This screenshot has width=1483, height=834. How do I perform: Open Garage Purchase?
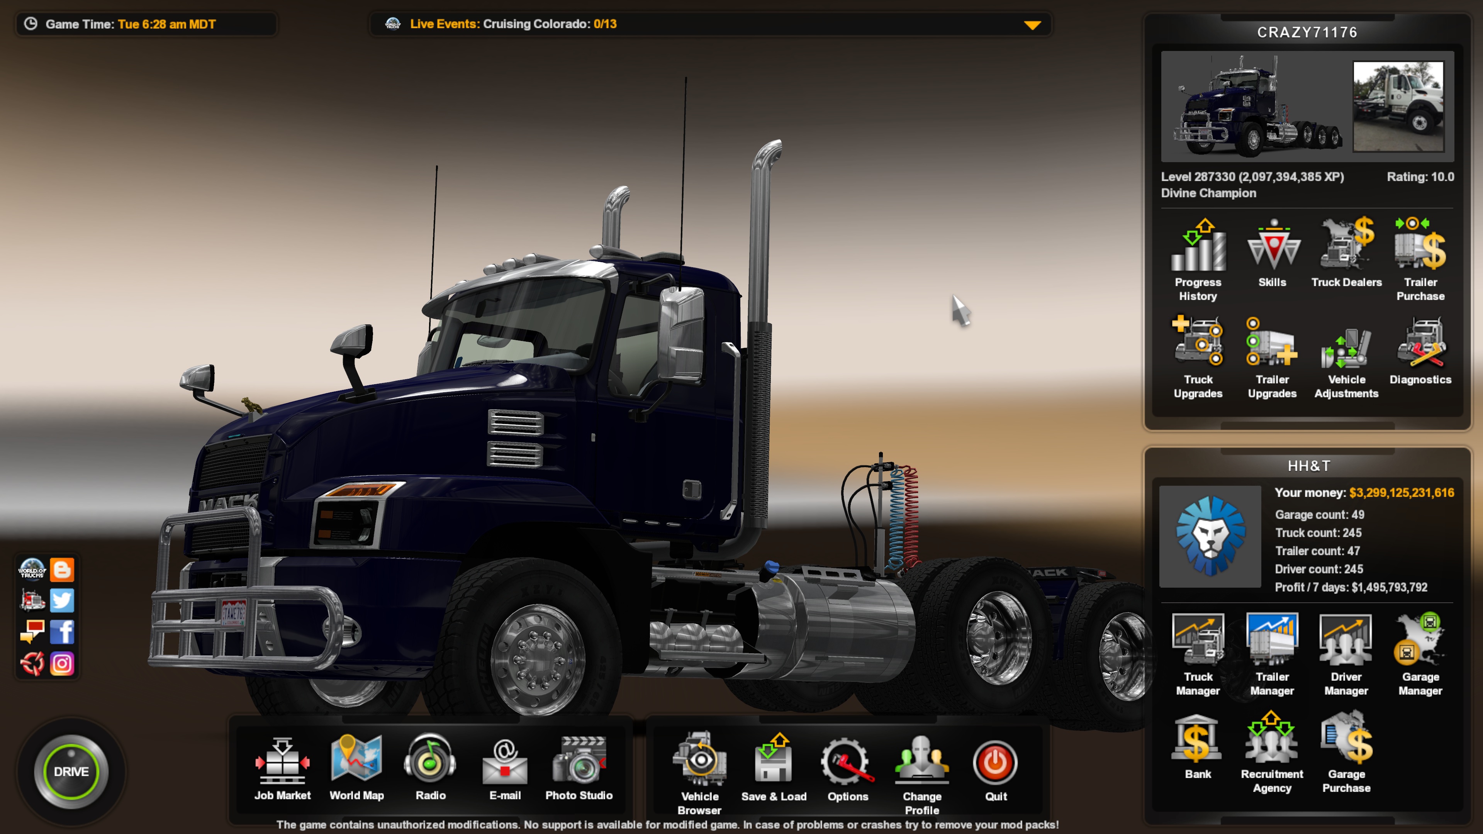1347,752
